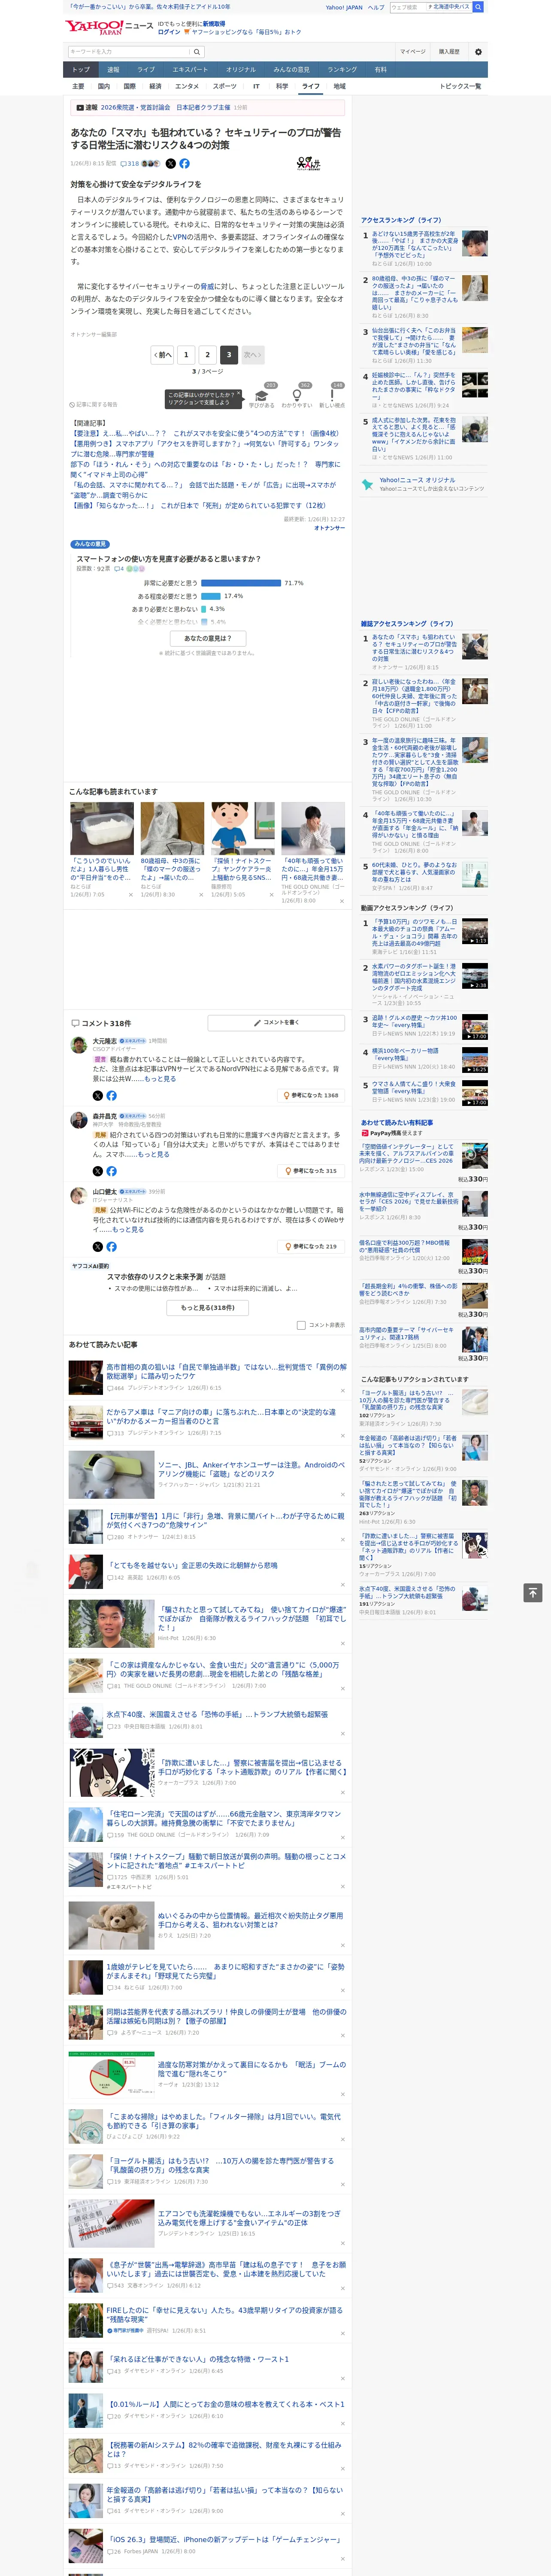Share article on Facebook from the article header

point(184,163)
